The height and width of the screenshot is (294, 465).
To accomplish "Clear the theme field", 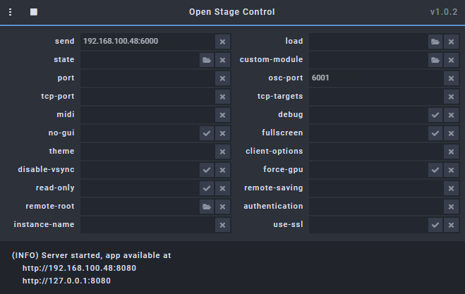I will [x=222, y=152].
